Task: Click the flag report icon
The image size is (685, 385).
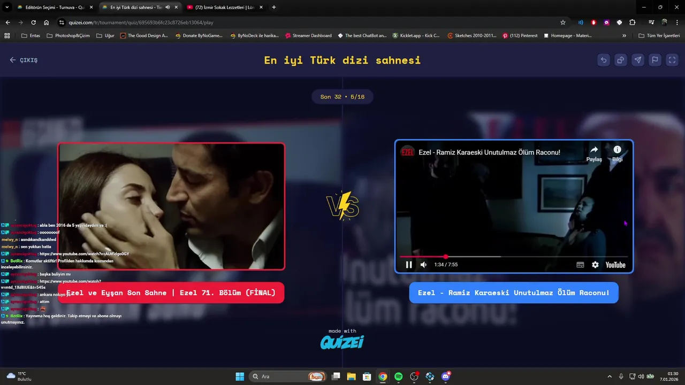Action: [x=655, y=60]
